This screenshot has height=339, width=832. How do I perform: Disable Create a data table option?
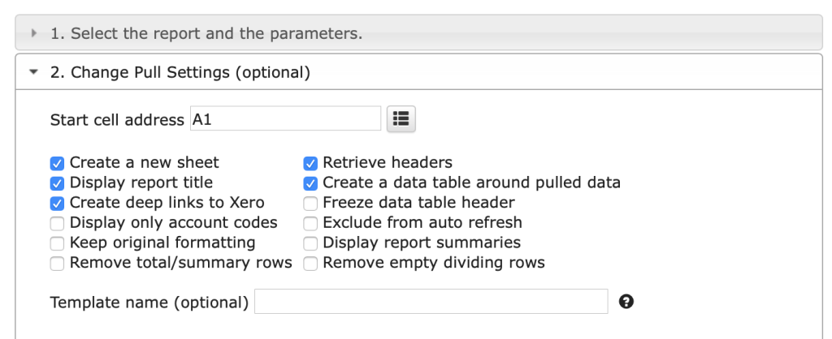[x=310, y=182]
